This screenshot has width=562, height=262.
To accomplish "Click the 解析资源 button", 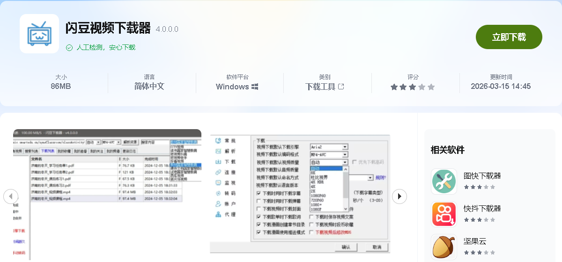I will (x=130, y=142).
